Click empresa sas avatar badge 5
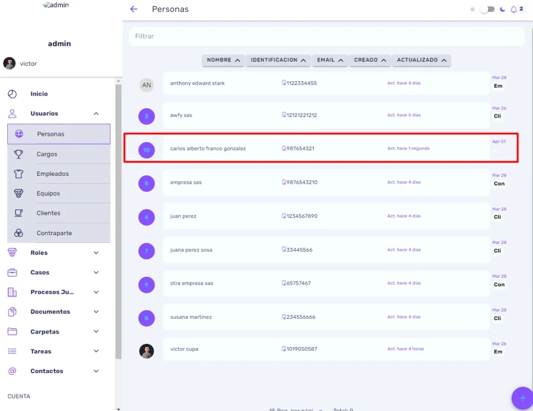Viewport: 533px width, 411px height. 146,184
